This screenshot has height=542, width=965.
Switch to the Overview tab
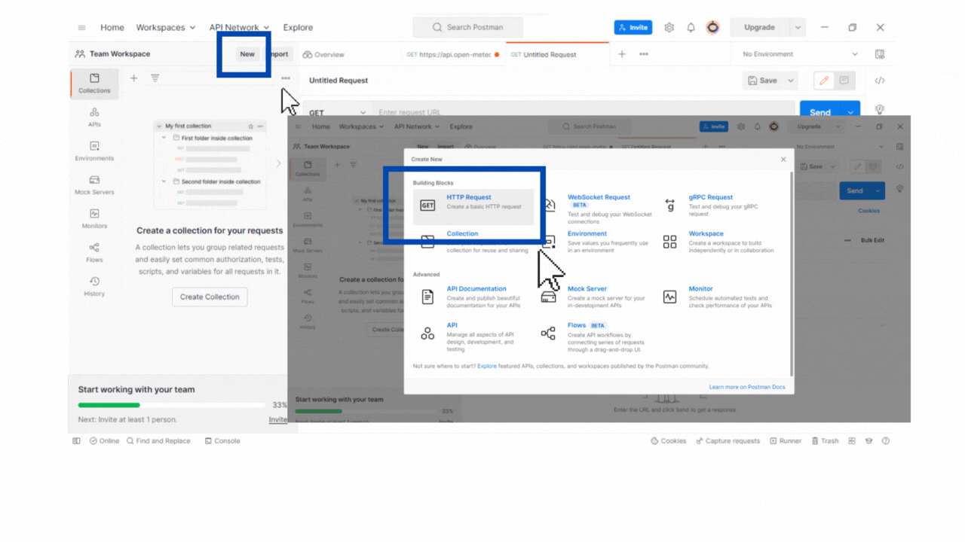pos(324,55)
